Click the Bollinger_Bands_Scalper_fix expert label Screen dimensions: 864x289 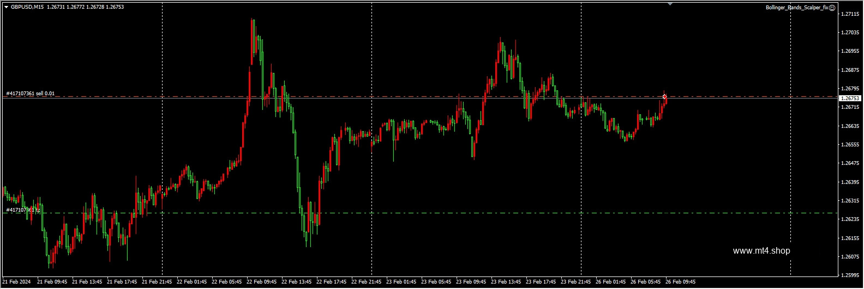pos(797,8)
